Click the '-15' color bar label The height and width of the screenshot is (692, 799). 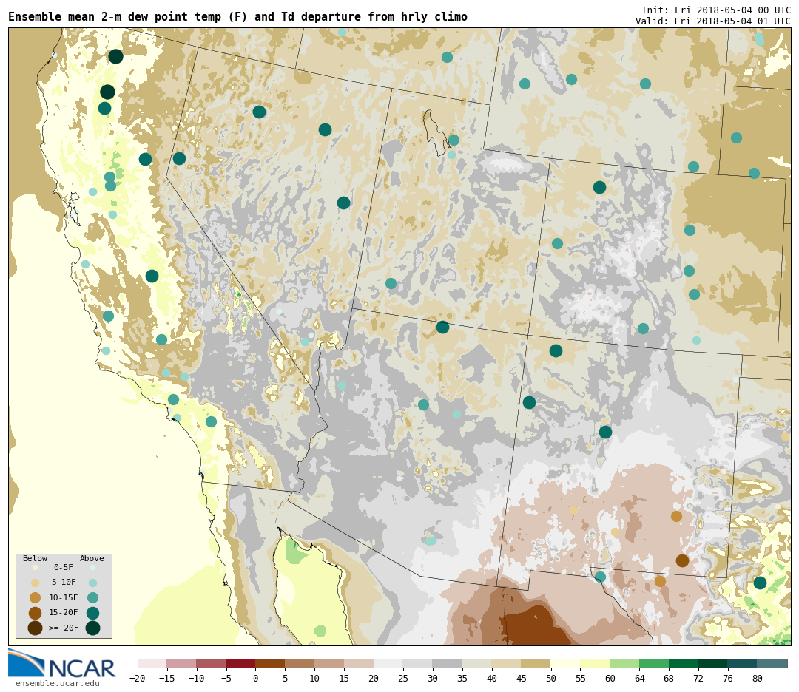point(167,678)
